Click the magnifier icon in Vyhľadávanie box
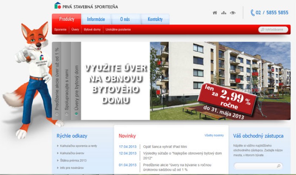The image size is (296, 175). tap(262, 30)
